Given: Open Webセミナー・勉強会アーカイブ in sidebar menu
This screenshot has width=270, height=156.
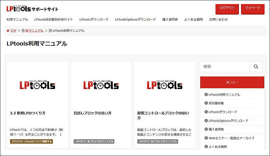Looking at the screenshot, I should pyautogui.click(x=231, y=138).
